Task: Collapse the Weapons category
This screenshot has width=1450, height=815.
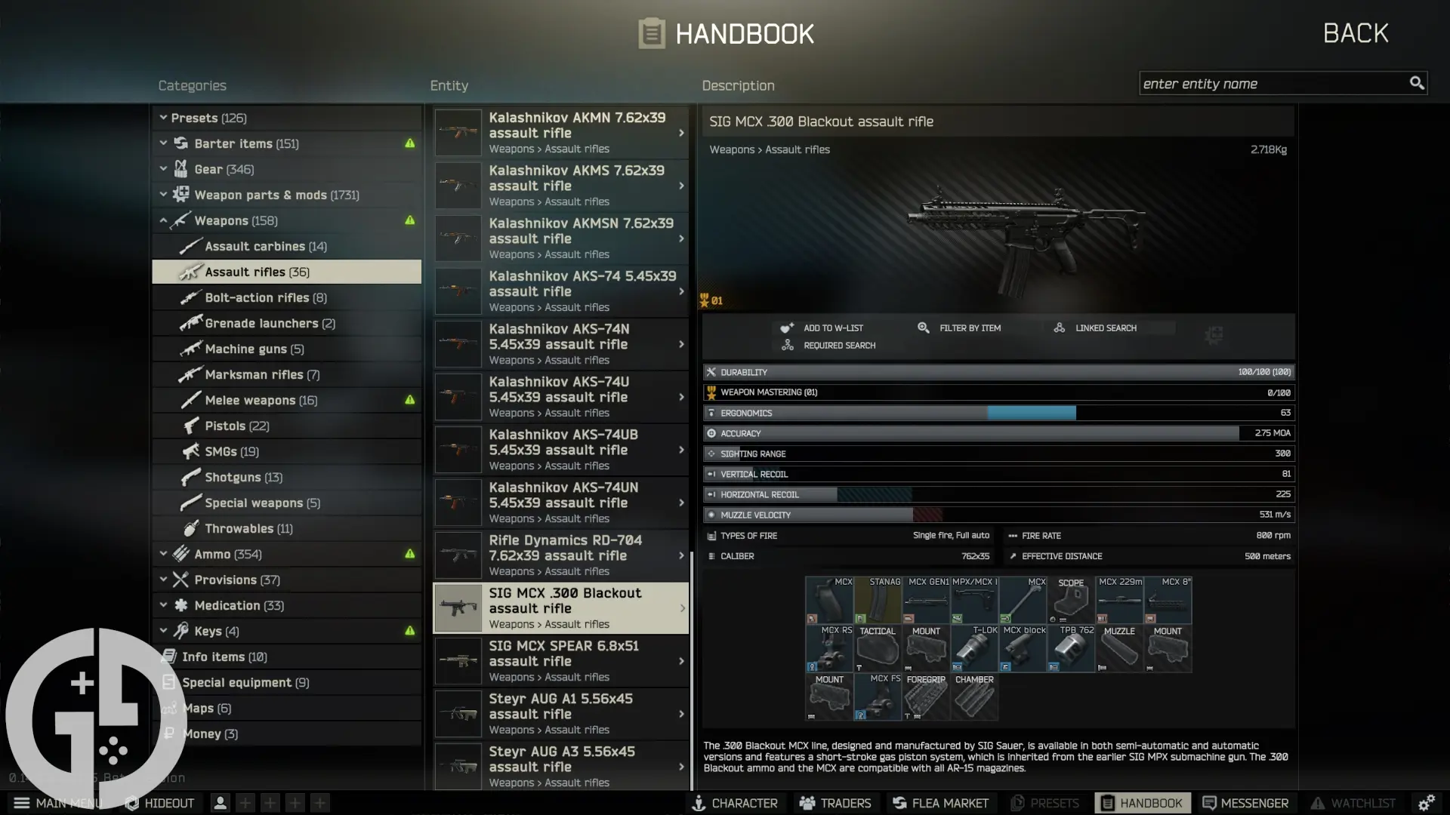Action: coord(163,220)
